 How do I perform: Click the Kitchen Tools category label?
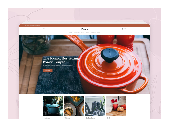pos(90,118)
